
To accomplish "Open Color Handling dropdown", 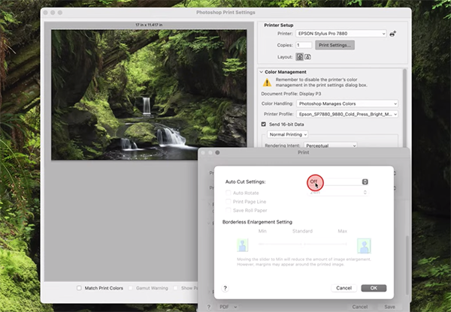I will coord(347,103).
